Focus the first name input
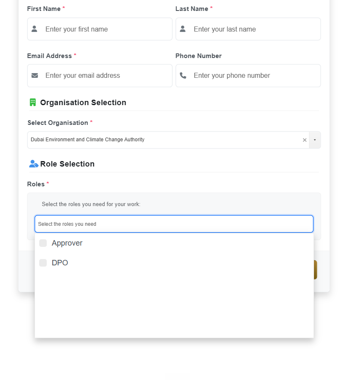 [x=99, y=29]
